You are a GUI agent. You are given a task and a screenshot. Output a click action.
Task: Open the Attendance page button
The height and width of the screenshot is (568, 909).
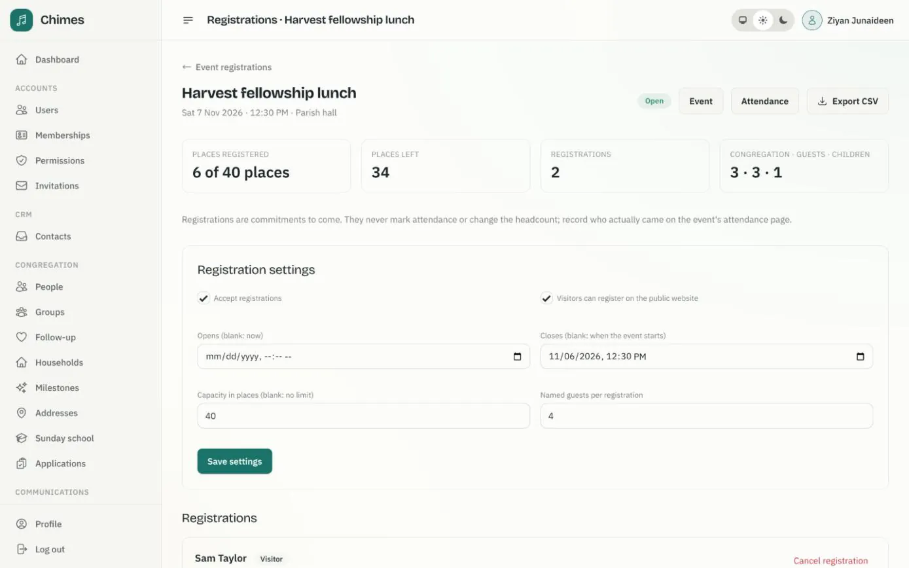[764, 101]
